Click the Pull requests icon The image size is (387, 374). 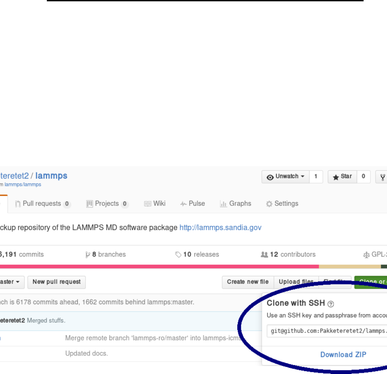point(18,204)
